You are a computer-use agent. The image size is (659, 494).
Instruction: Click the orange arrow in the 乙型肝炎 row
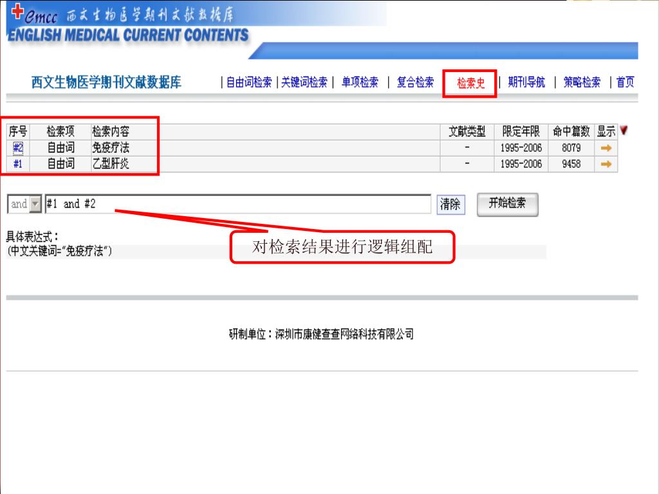[606, 164]
